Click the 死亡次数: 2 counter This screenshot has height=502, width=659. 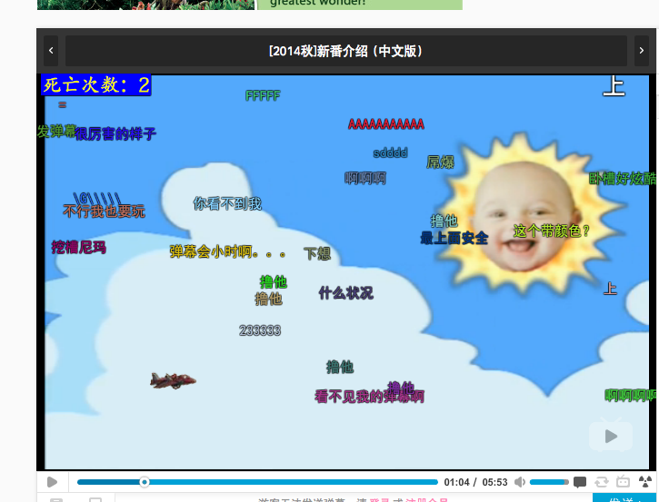[x=95, y=84]
